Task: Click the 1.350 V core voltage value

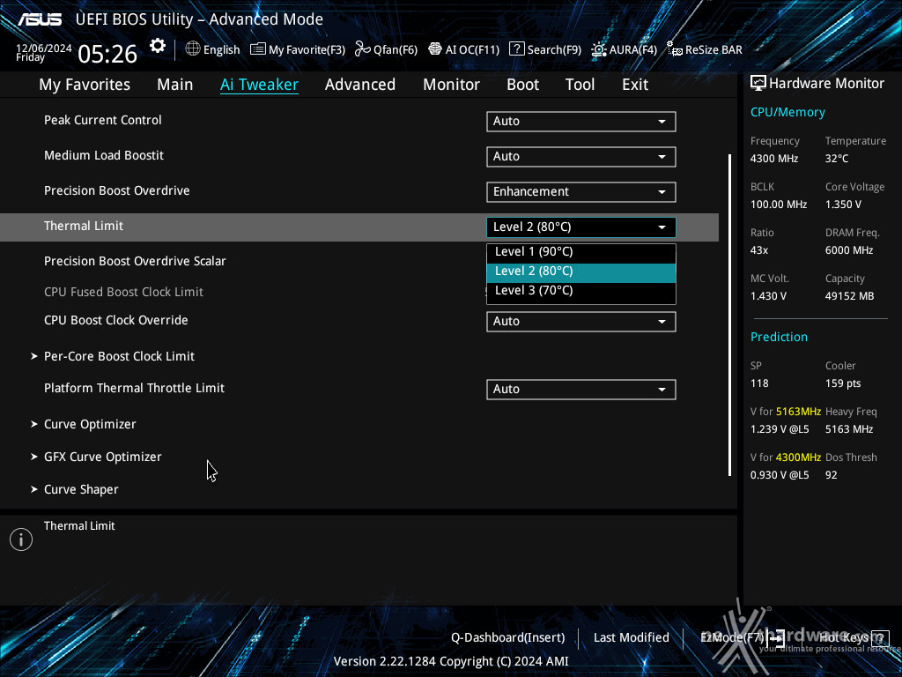Action: [843, 205]
